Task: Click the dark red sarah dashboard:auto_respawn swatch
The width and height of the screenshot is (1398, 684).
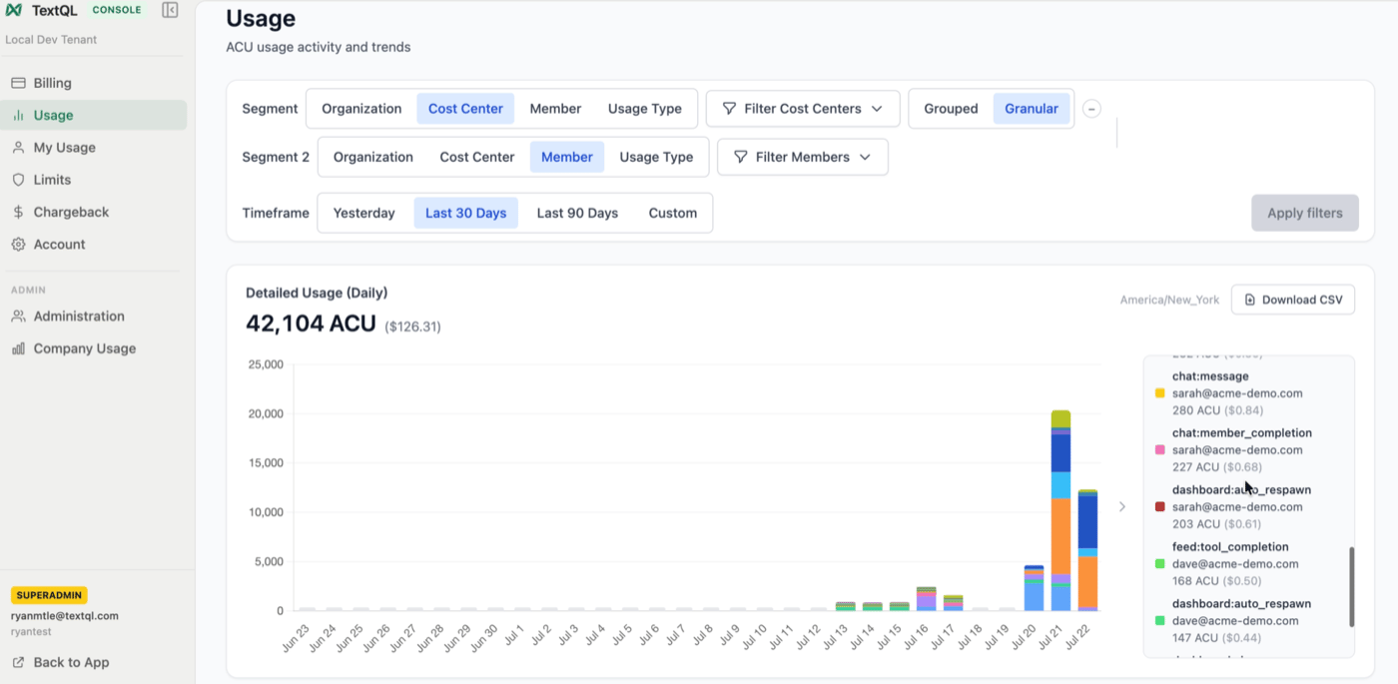Action: click(x=1159, y=507)
